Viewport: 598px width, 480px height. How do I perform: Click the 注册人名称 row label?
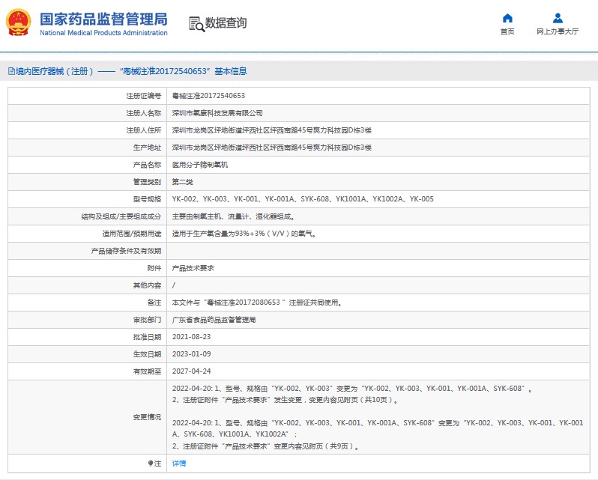(144, 113)
